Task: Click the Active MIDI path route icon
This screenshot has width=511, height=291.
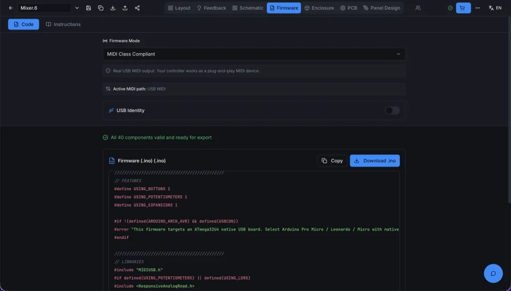Action: (x=108, y=89)
